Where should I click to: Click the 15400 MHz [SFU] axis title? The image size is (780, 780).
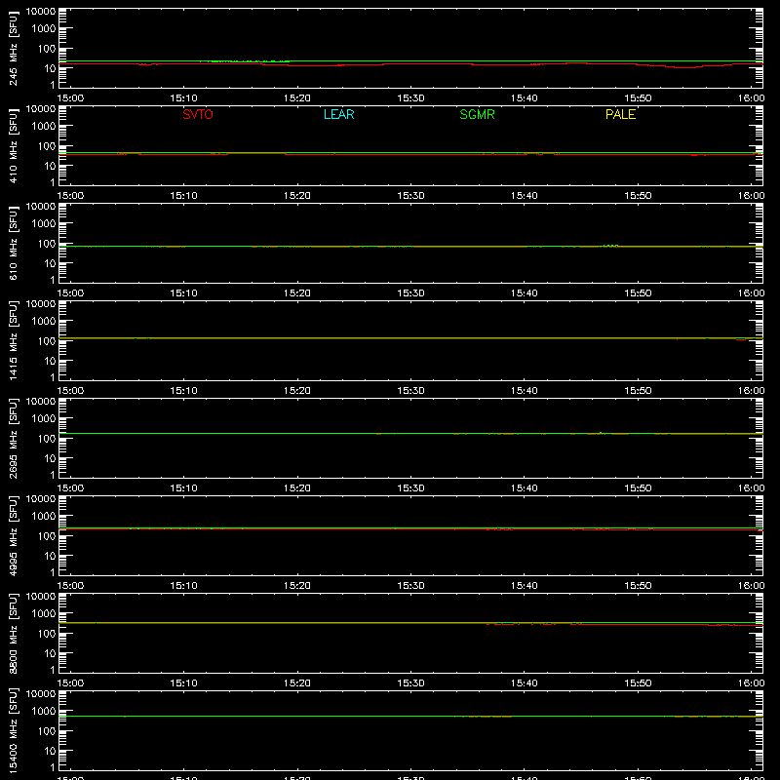[x=13, y=730]
